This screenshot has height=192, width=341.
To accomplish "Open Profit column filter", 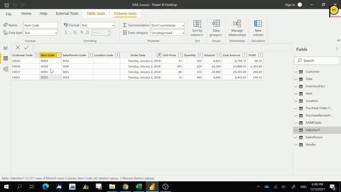I will pos(261,55).
